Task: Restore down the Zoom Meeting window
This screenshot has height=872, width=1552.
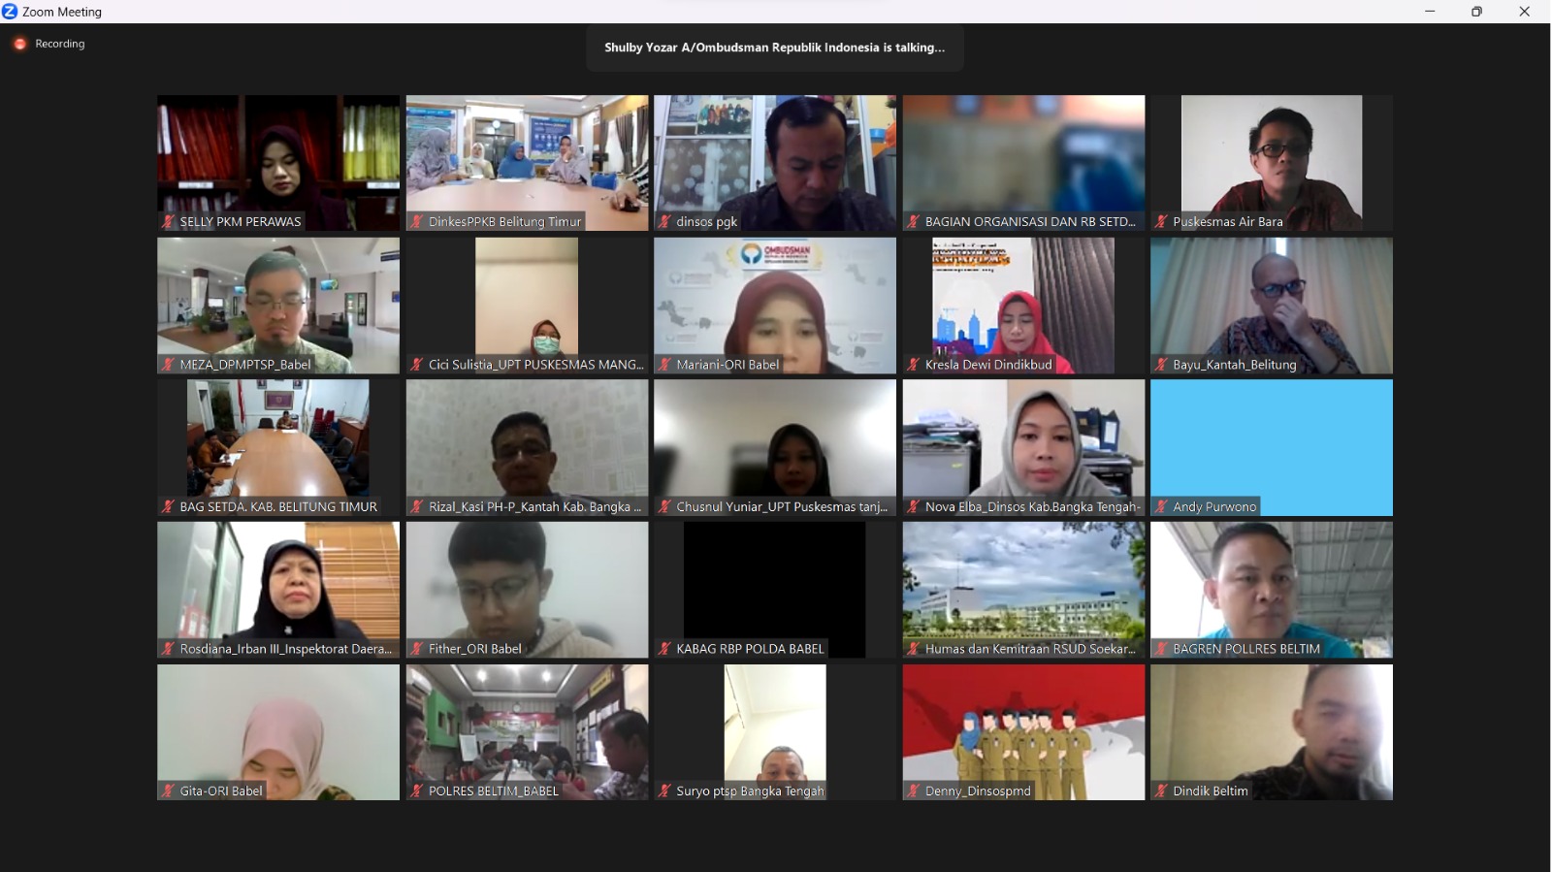Action: click(x=1476, y=12)
